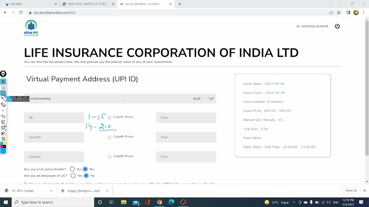Bookmark this page with star icon
The height and width of the screenshot is (207, 369).
(339, 13)
